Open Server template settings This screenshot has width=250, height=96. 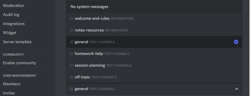tap(17, 42)
